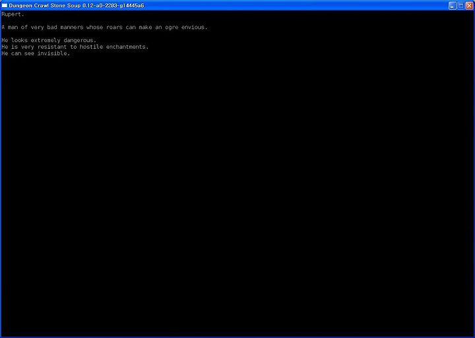The image size is (475, 338).
Task: Click the monster name "Rupert."
Action: (x=13, y=14)
